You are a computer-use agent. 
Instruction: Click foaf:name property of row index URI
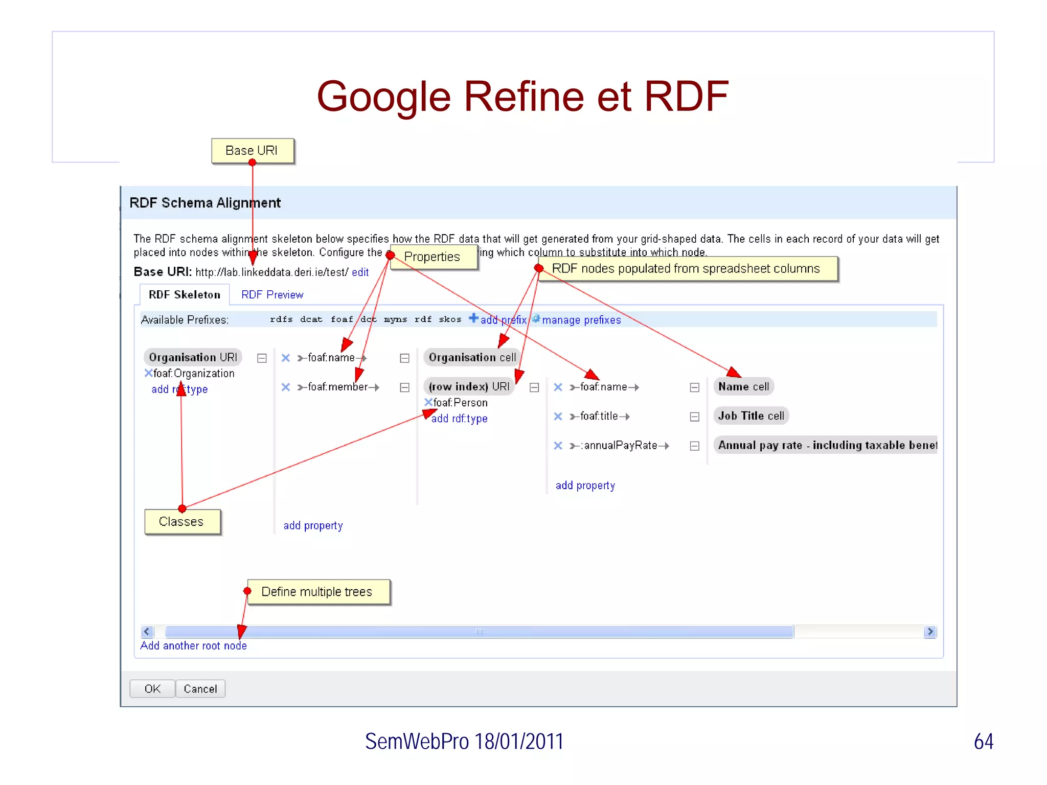(x=604, y=387)
